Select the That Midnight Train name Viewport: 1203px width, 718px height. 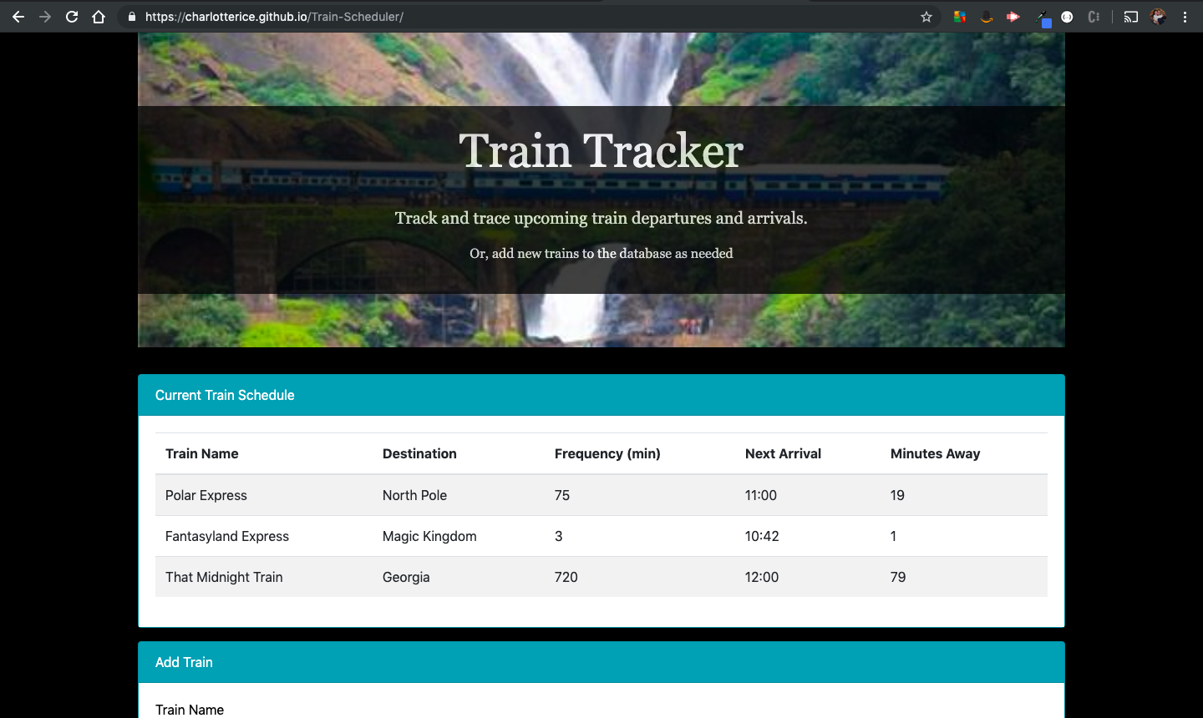(224, 577)
